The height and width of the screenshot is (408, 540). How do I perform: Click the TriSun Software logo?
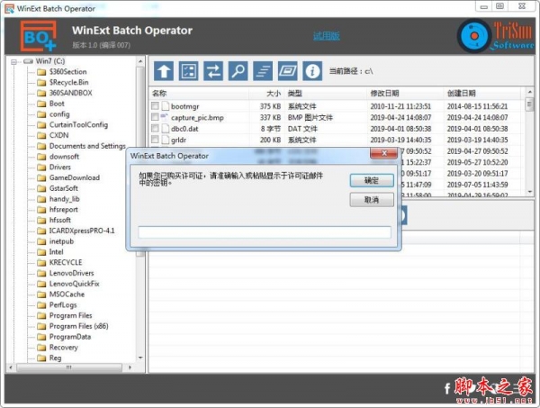pyautogui.click(x=496, y=35)
